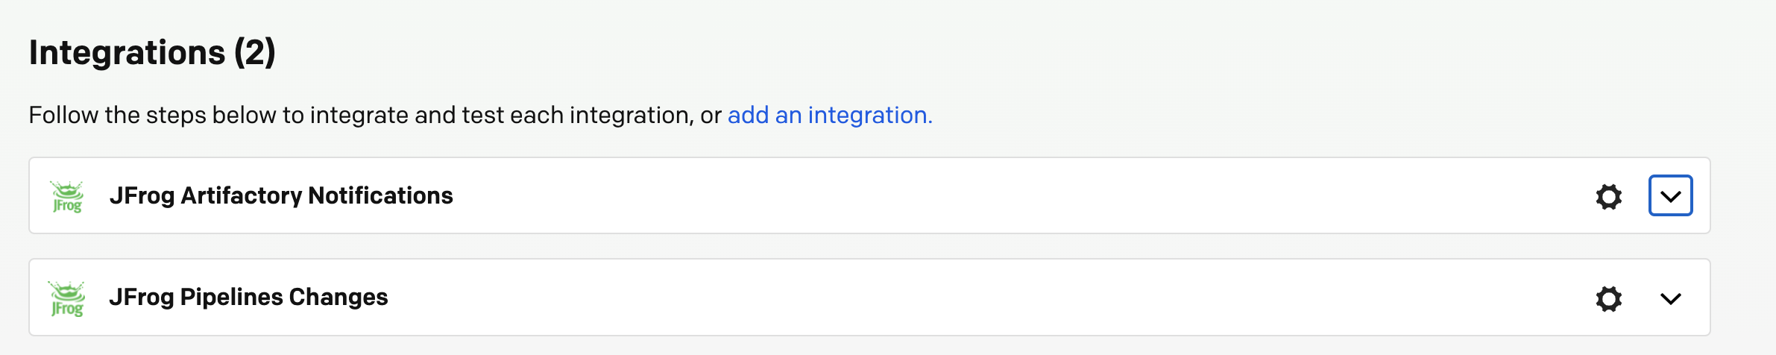The width and height of the screenshot is (1776, 355).
Task: Click the '(2)' count in the heading
Action: (255, 52)
